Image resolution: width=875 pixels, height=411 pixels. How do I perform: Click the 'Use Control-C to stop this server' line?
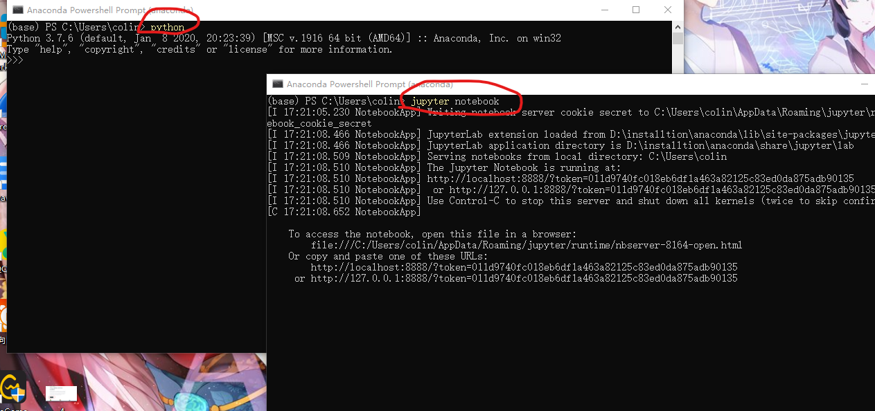tap(571, 201)
